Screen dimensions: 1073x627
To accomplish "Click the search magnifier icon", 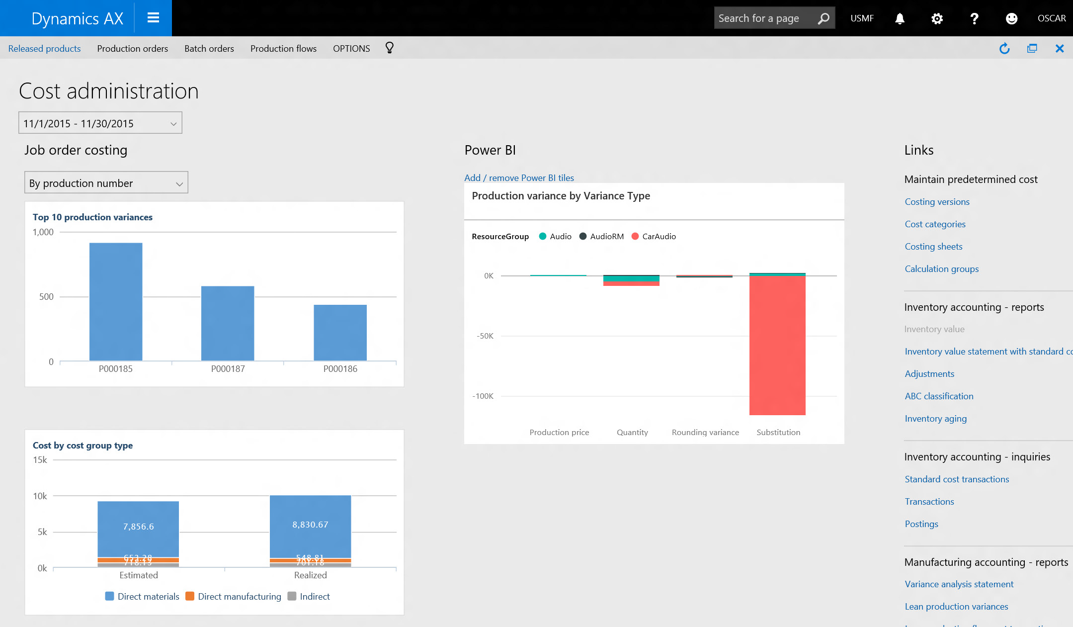I will (824, 18).
